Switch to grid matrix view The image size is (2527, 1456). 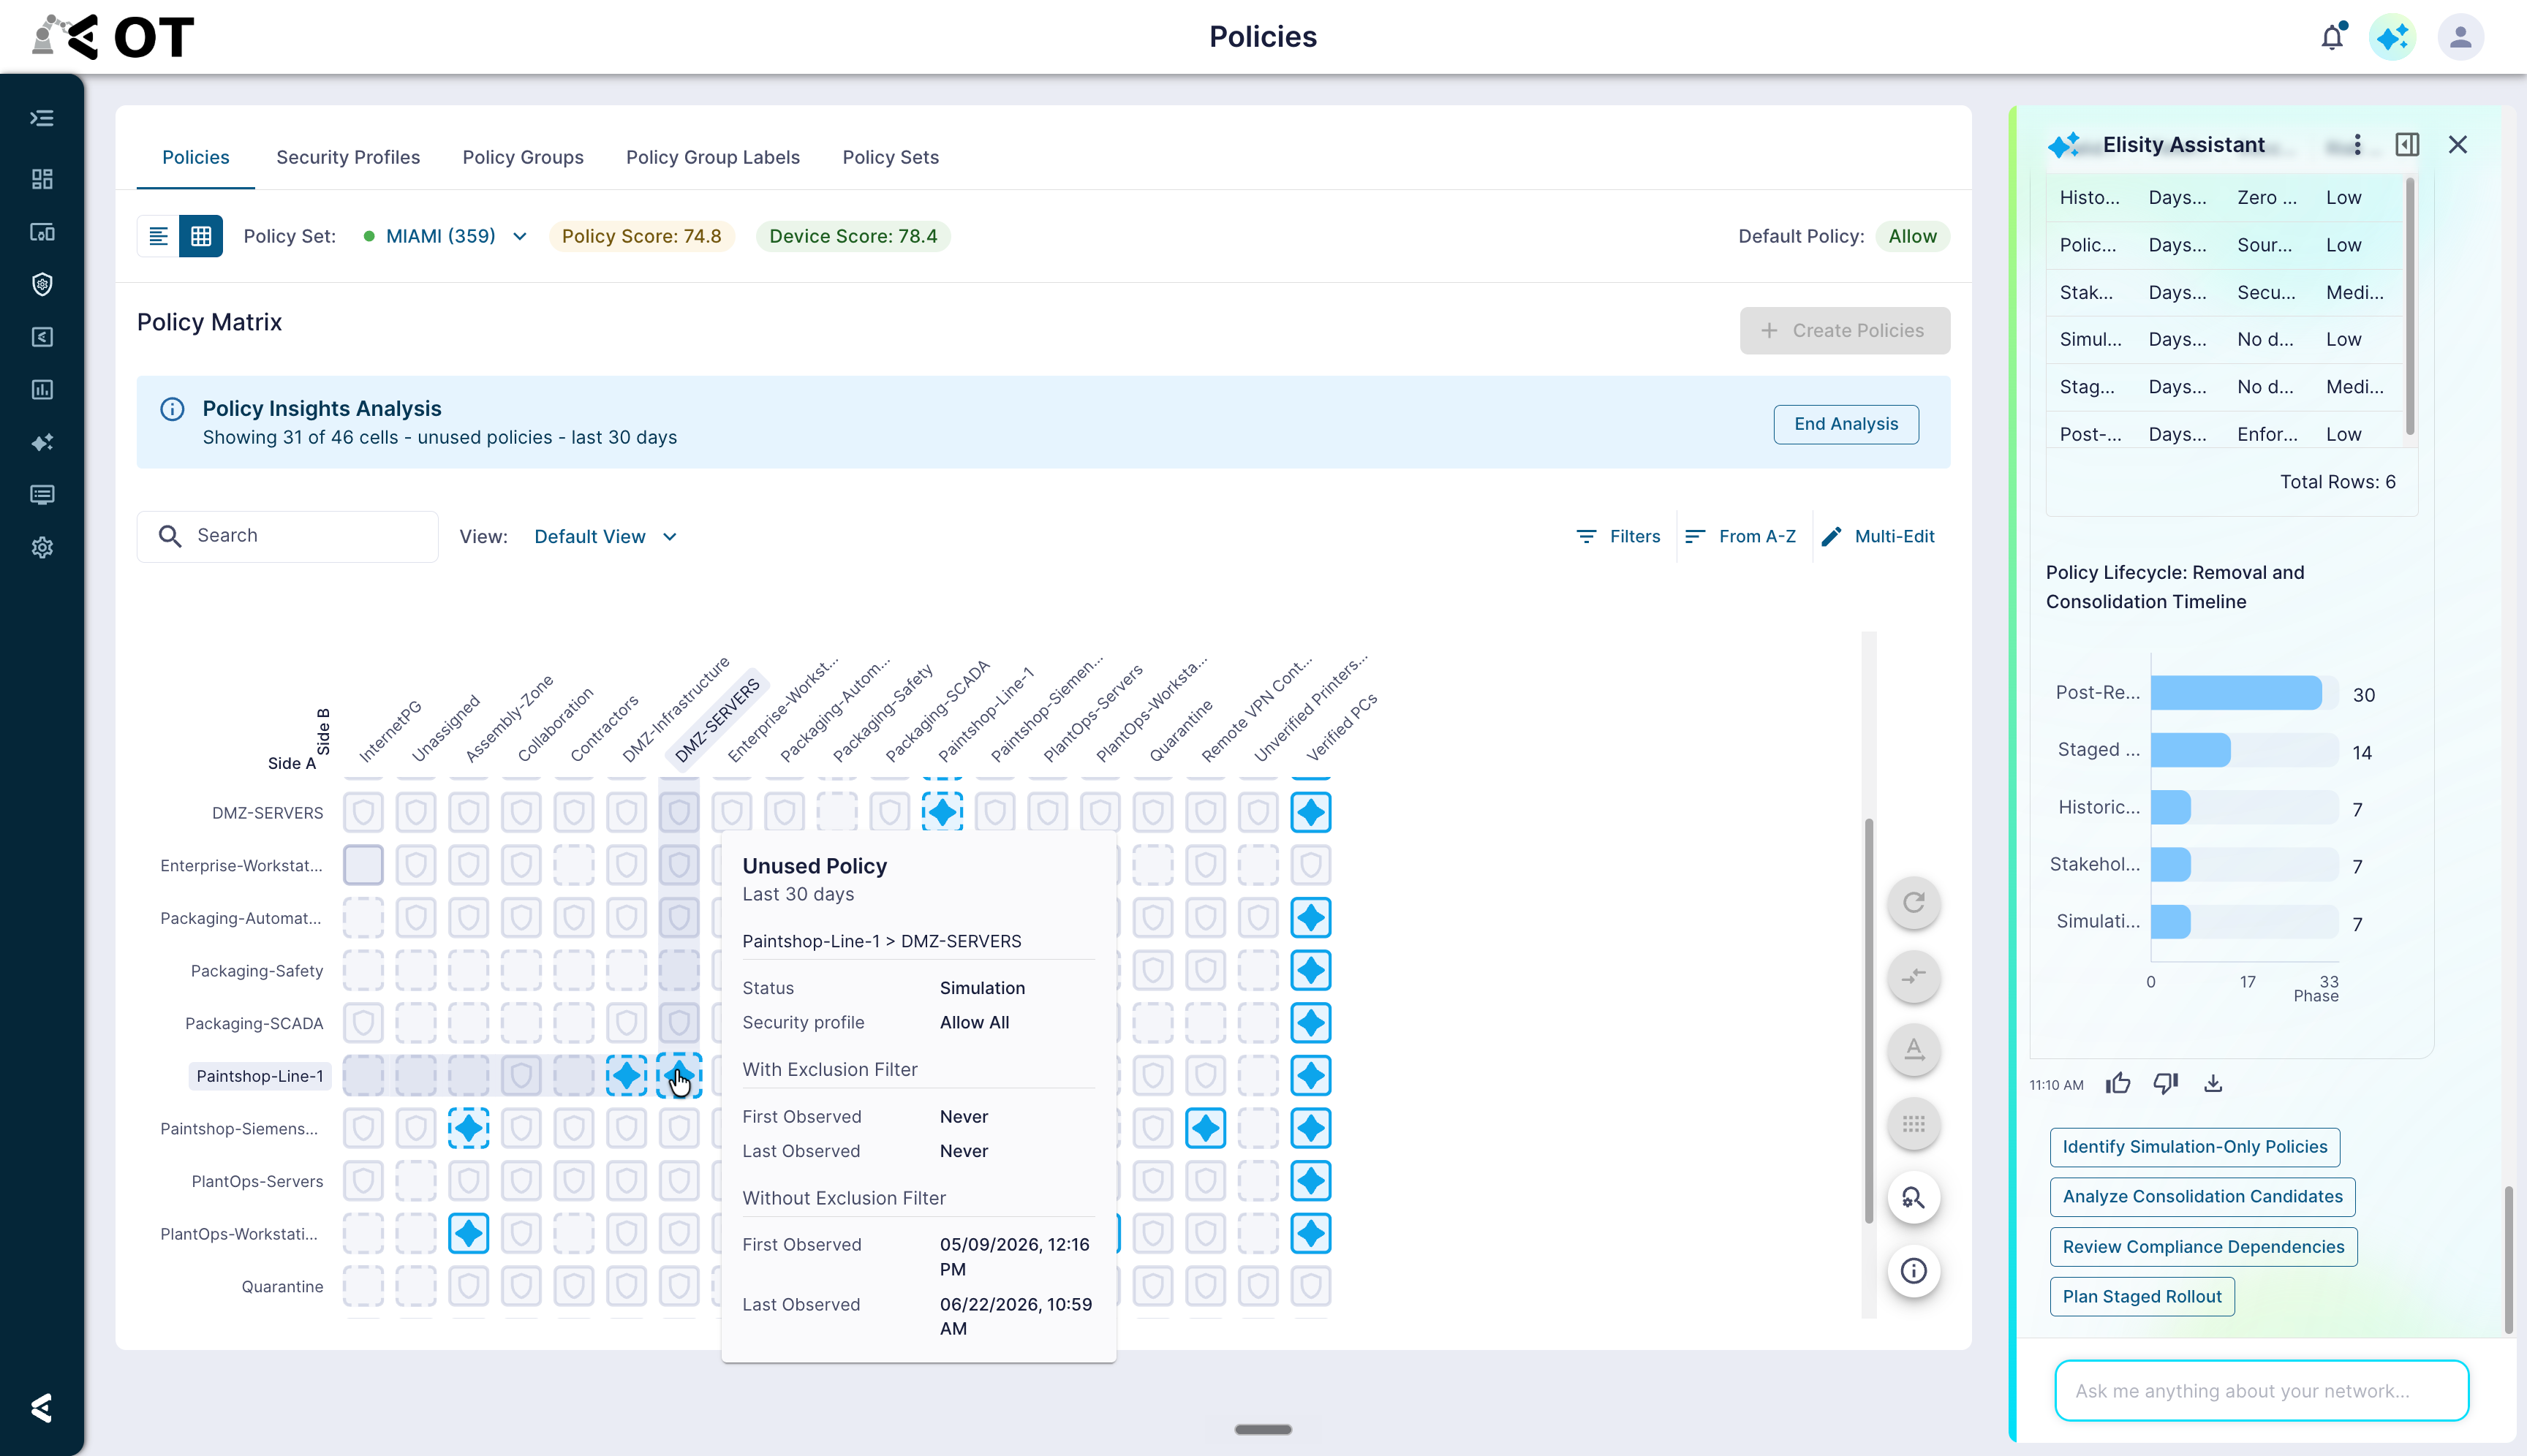[x=201, y=236]
